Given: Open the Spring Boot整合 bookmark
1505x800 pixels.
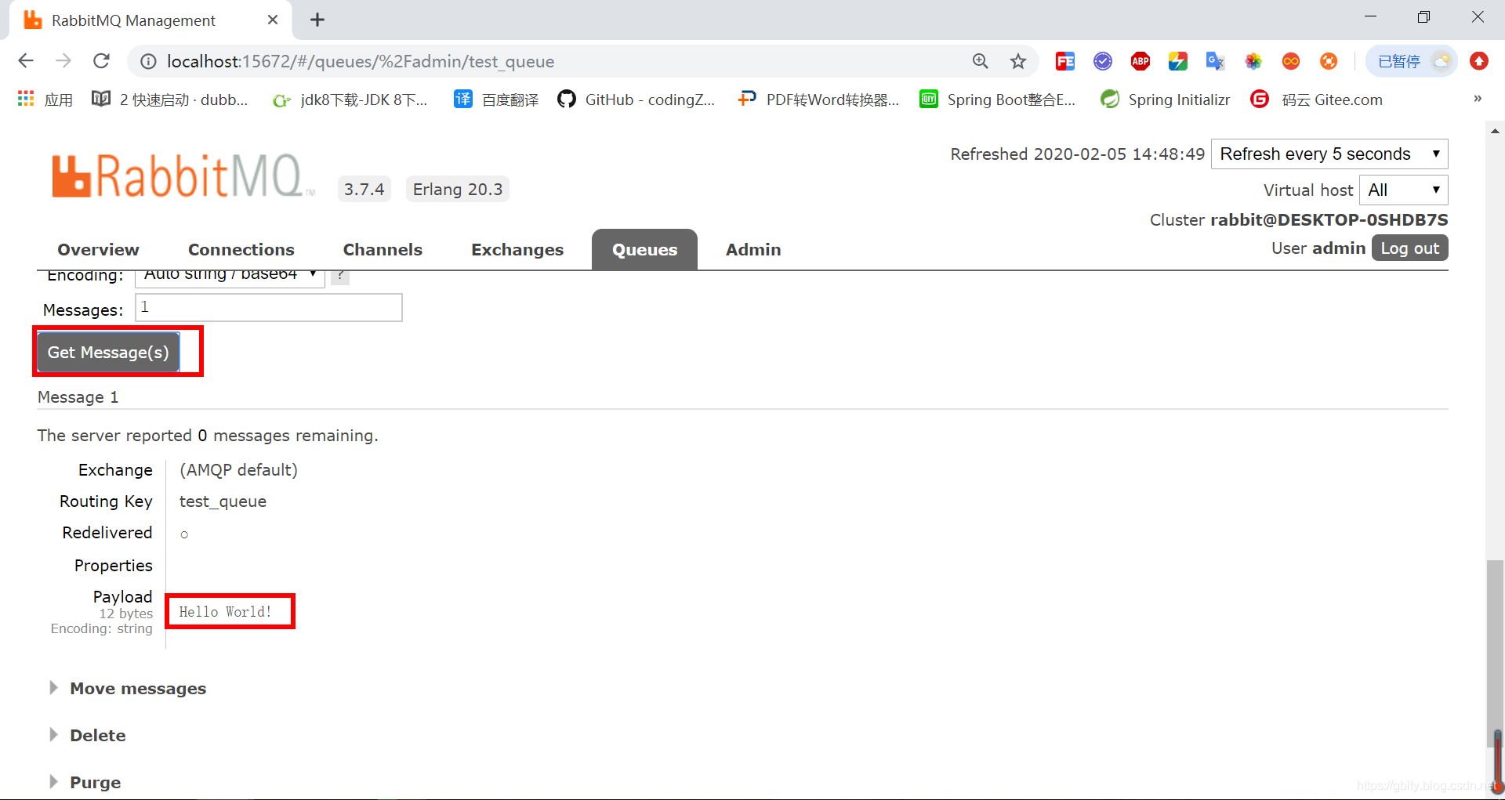Looking at the screenshot, I should click(998, 100).
